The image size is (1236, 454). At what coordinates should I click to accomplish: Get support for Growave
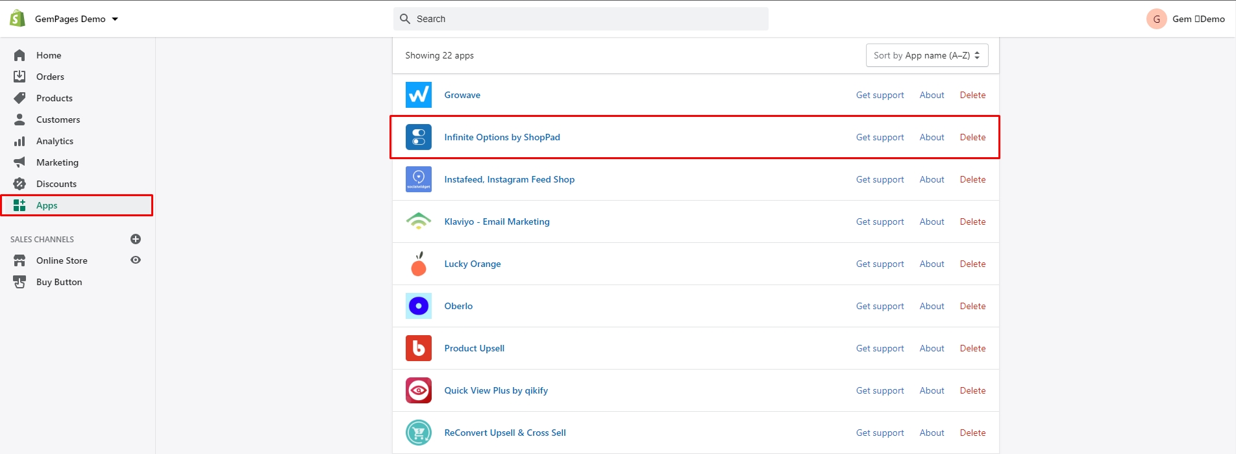[880, 95]
